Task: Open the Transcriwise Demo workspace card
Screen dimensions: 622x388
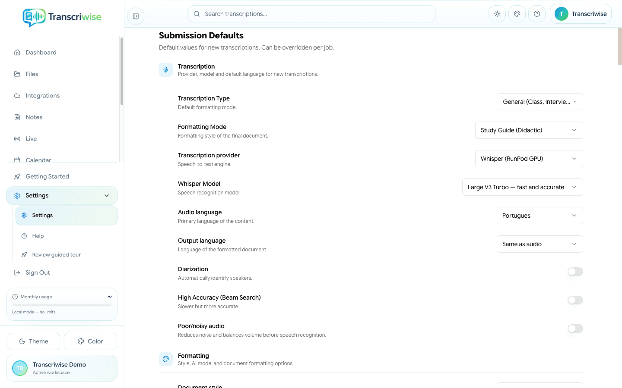Action: [x=62, y=368]
